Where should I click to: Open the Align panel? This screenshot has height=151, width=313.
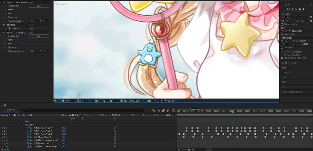click(284, 68)
